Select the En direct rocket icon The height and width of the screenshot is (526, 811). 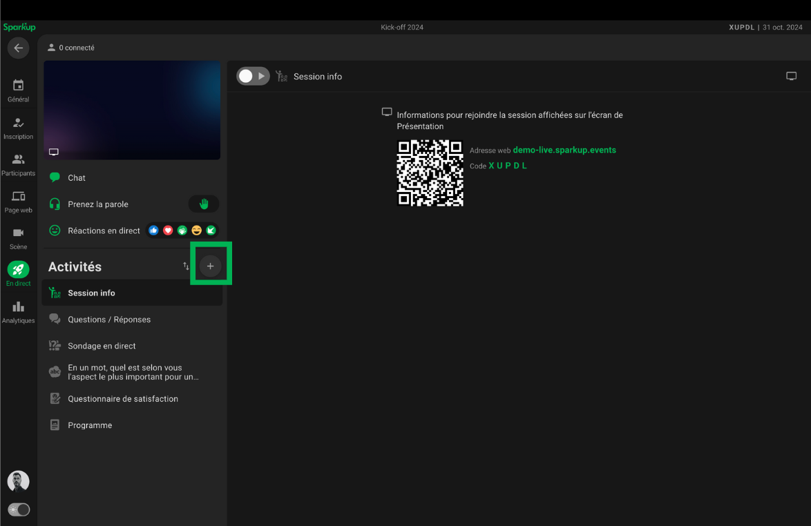19,271
